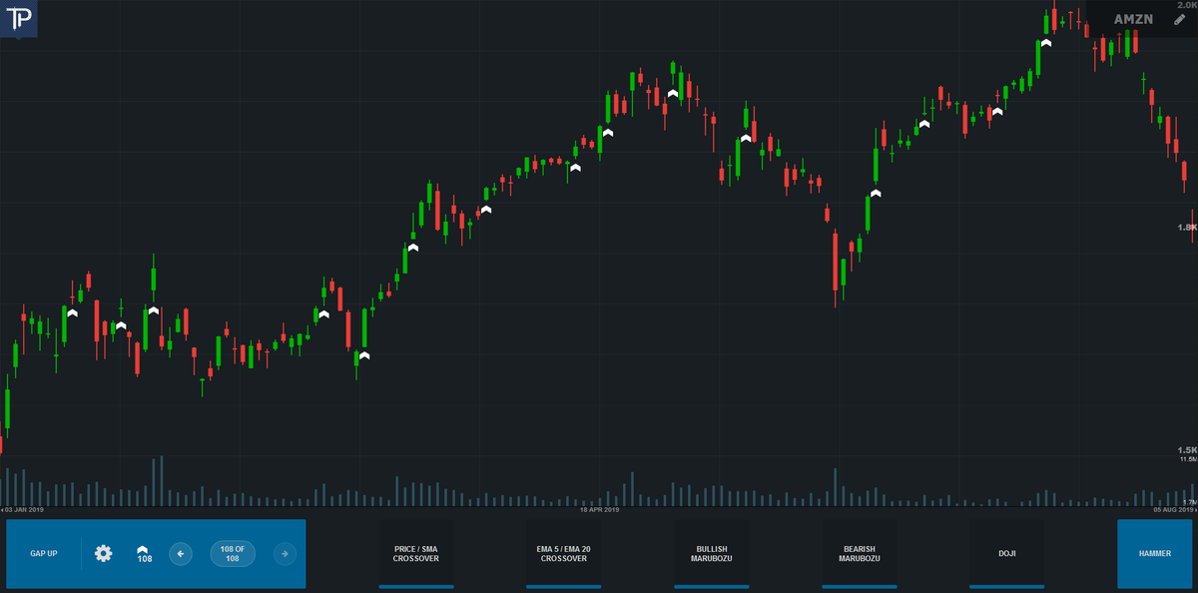Open the gear settings icon
1198x593 pixels.
(x=104, y=553)
